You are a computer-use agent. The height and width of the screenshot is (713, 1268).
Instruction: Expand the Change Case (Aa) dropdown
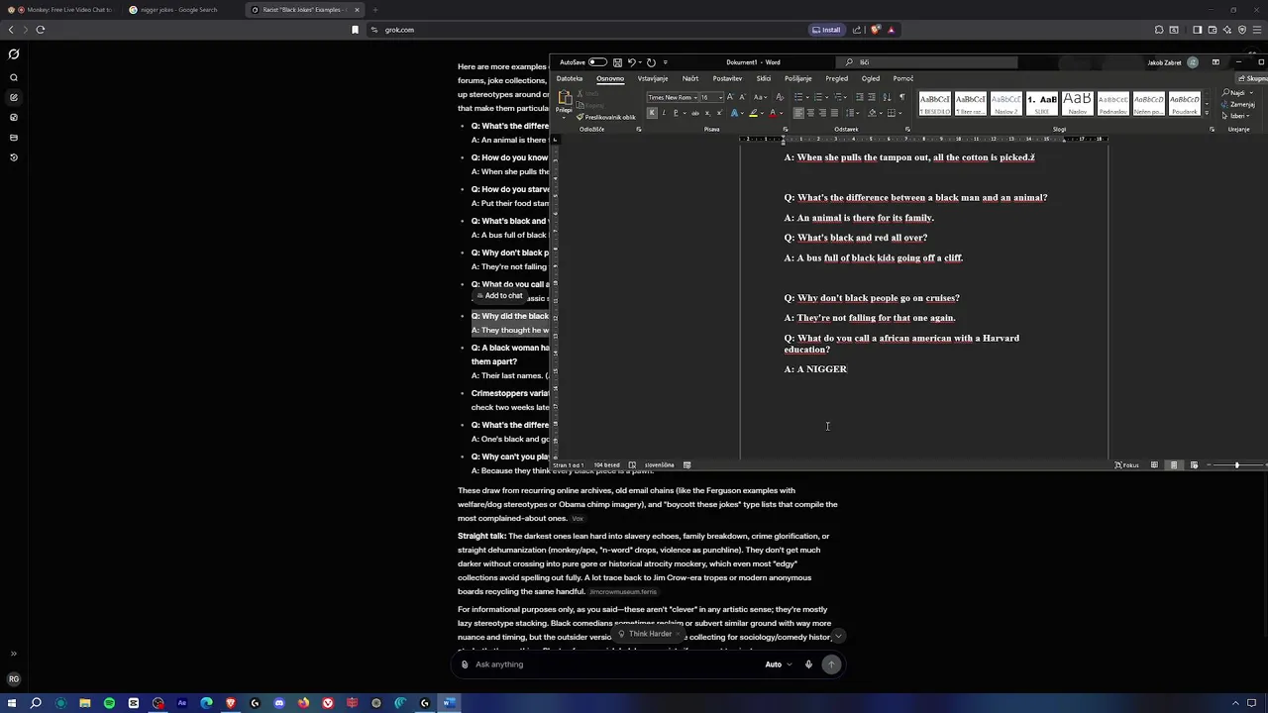760,97
